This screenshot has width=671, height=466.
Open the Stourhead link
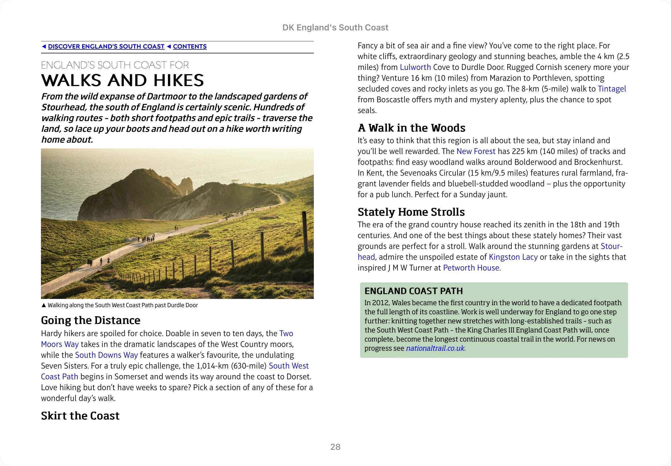click(611, 246)
